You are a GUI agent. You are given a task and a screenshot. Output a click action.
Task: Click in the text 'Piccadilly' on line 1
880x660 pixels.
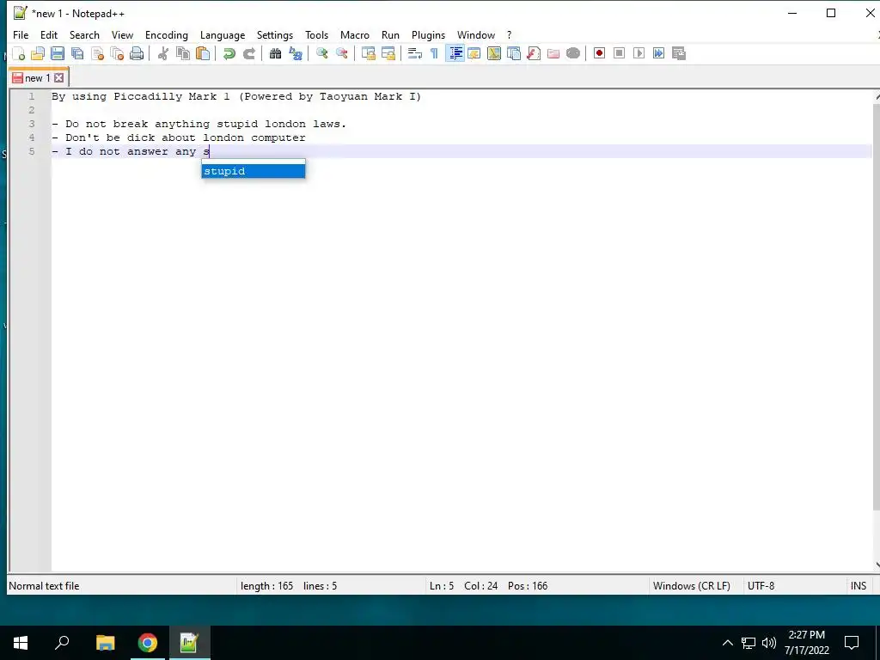point(148,96)
